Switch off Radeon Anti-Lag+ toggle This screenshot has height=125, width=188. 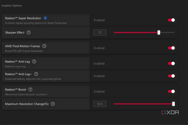pos(171,76)
